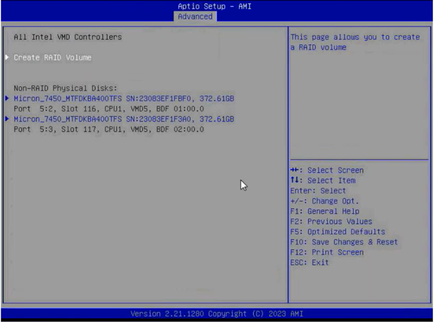Click 'Select Screen' key hint
This screenshot has height=322, width=434.
(327, 170)
